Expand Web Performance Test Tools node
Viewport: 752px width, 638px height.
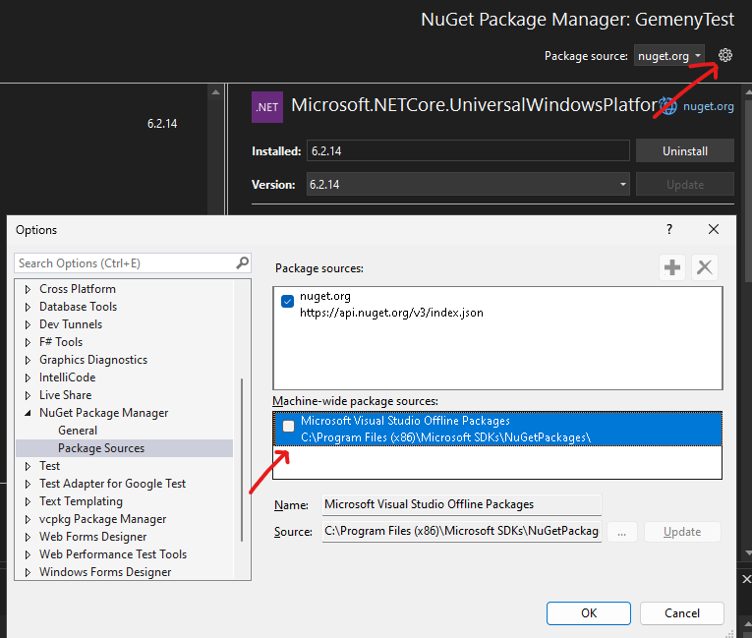pyautogui.click(x=28, y=555)
